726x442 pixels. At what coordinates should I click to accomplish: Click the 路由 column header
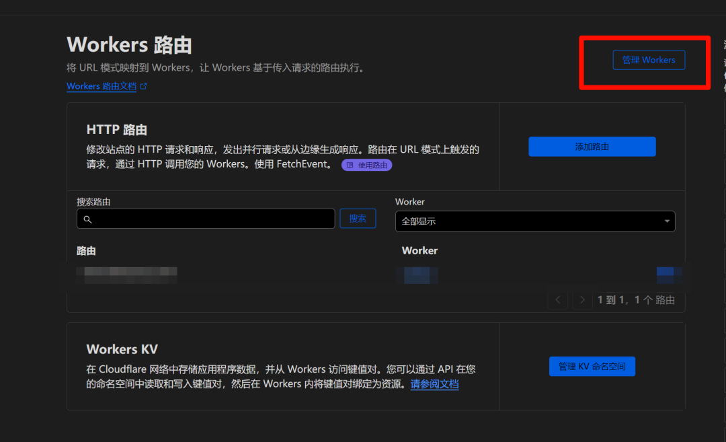click(86, 251)
